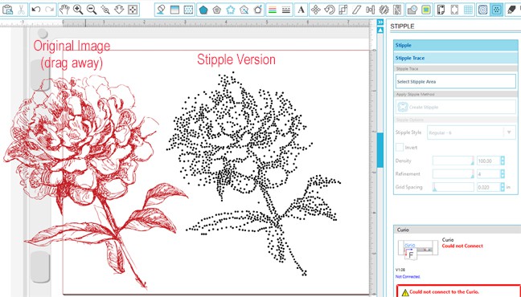
Task: Open the Fill Pattern panel icon
Action: [188, 10]
